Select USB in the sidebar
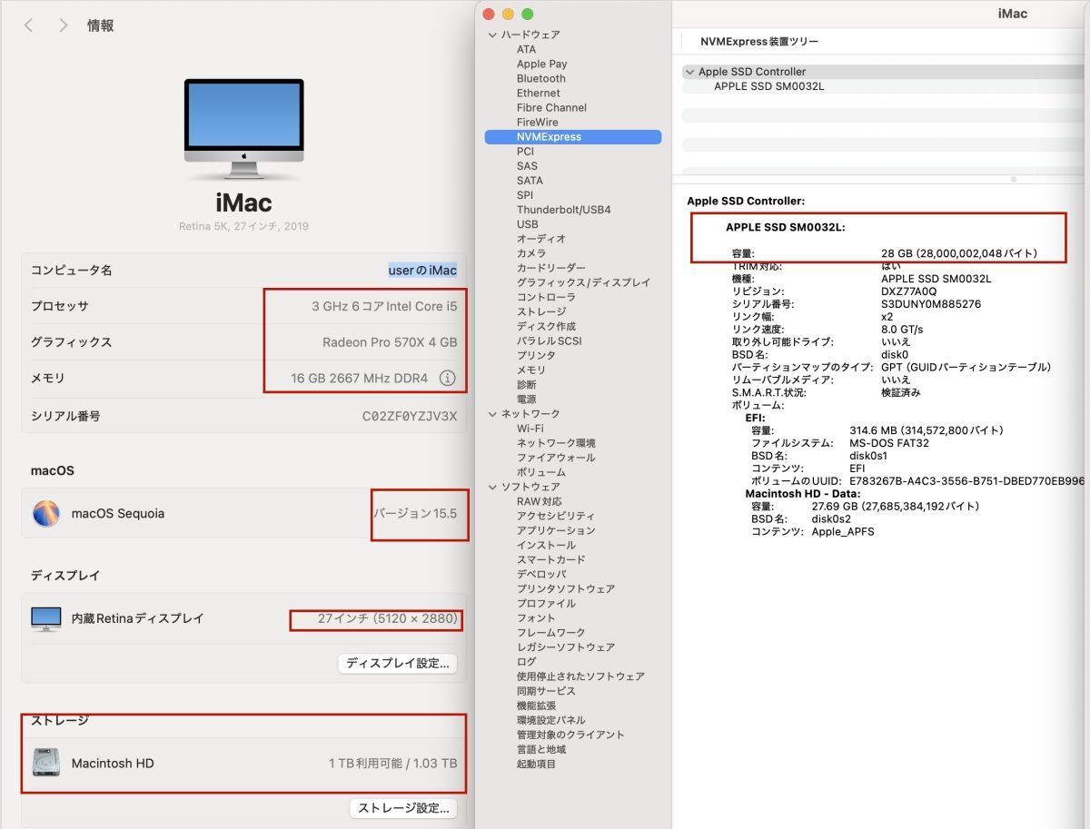 [x=528, y=223]
